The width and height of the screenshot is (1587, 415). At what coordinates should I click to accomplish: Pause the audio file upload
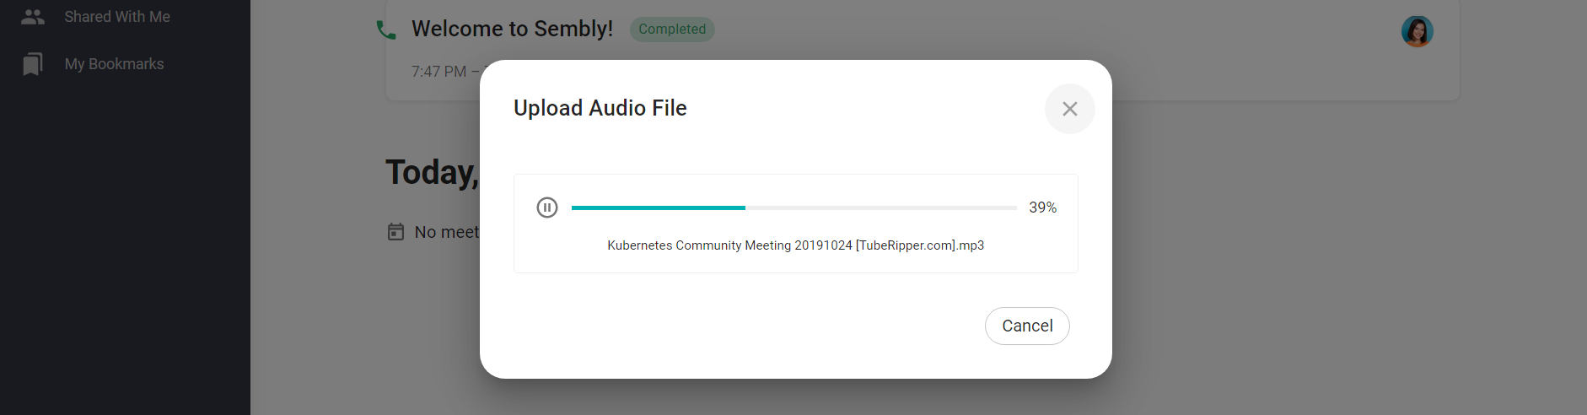[x=547, y=207]
